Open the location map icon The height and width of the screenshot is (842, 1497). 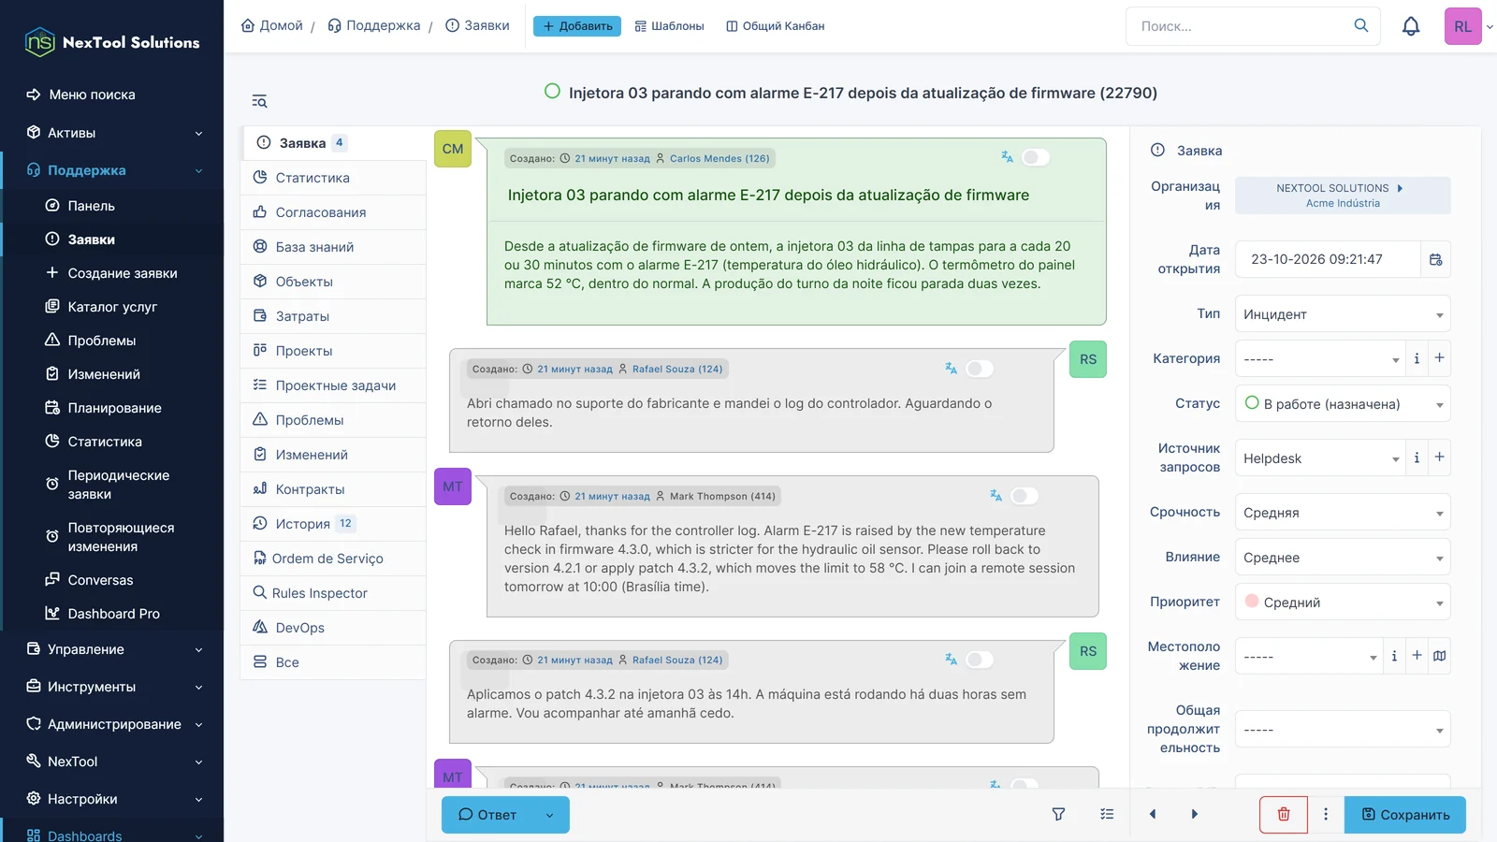(x=1439, y=656)
